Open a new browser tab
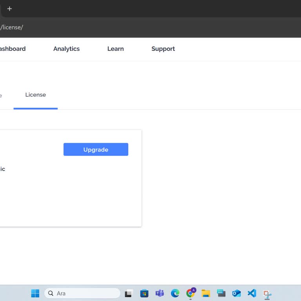The image size is (301, 301). [9, 9]
